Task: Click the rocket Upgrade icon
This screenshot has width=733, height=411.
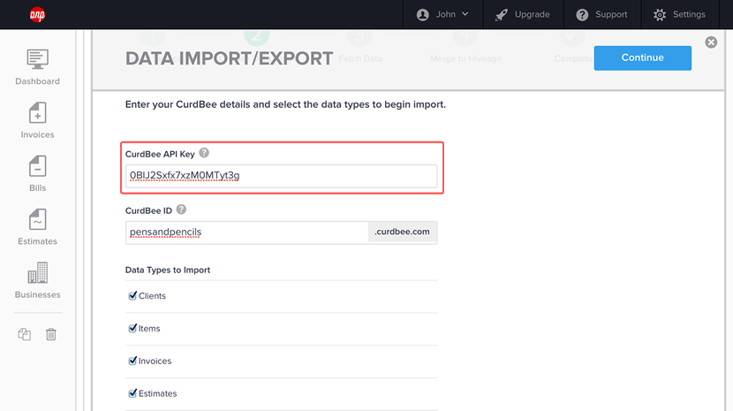Action: (502, 15)
